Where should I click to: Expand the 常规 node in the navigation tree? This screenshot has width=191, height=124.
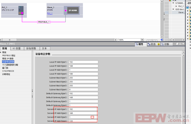(x=1, y=52)
